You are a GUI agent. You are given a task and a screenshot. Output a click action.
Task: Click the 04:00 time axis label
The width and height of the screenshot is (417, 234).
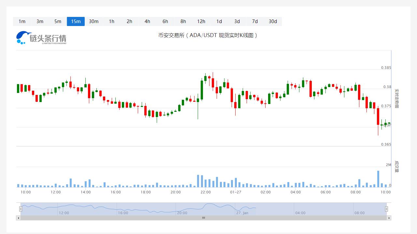coord(295,192)
